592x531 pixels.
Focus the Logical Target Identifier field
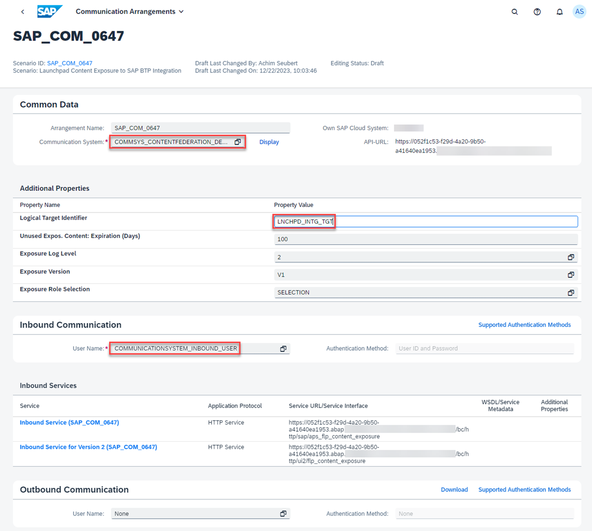[x=426, y=221]
